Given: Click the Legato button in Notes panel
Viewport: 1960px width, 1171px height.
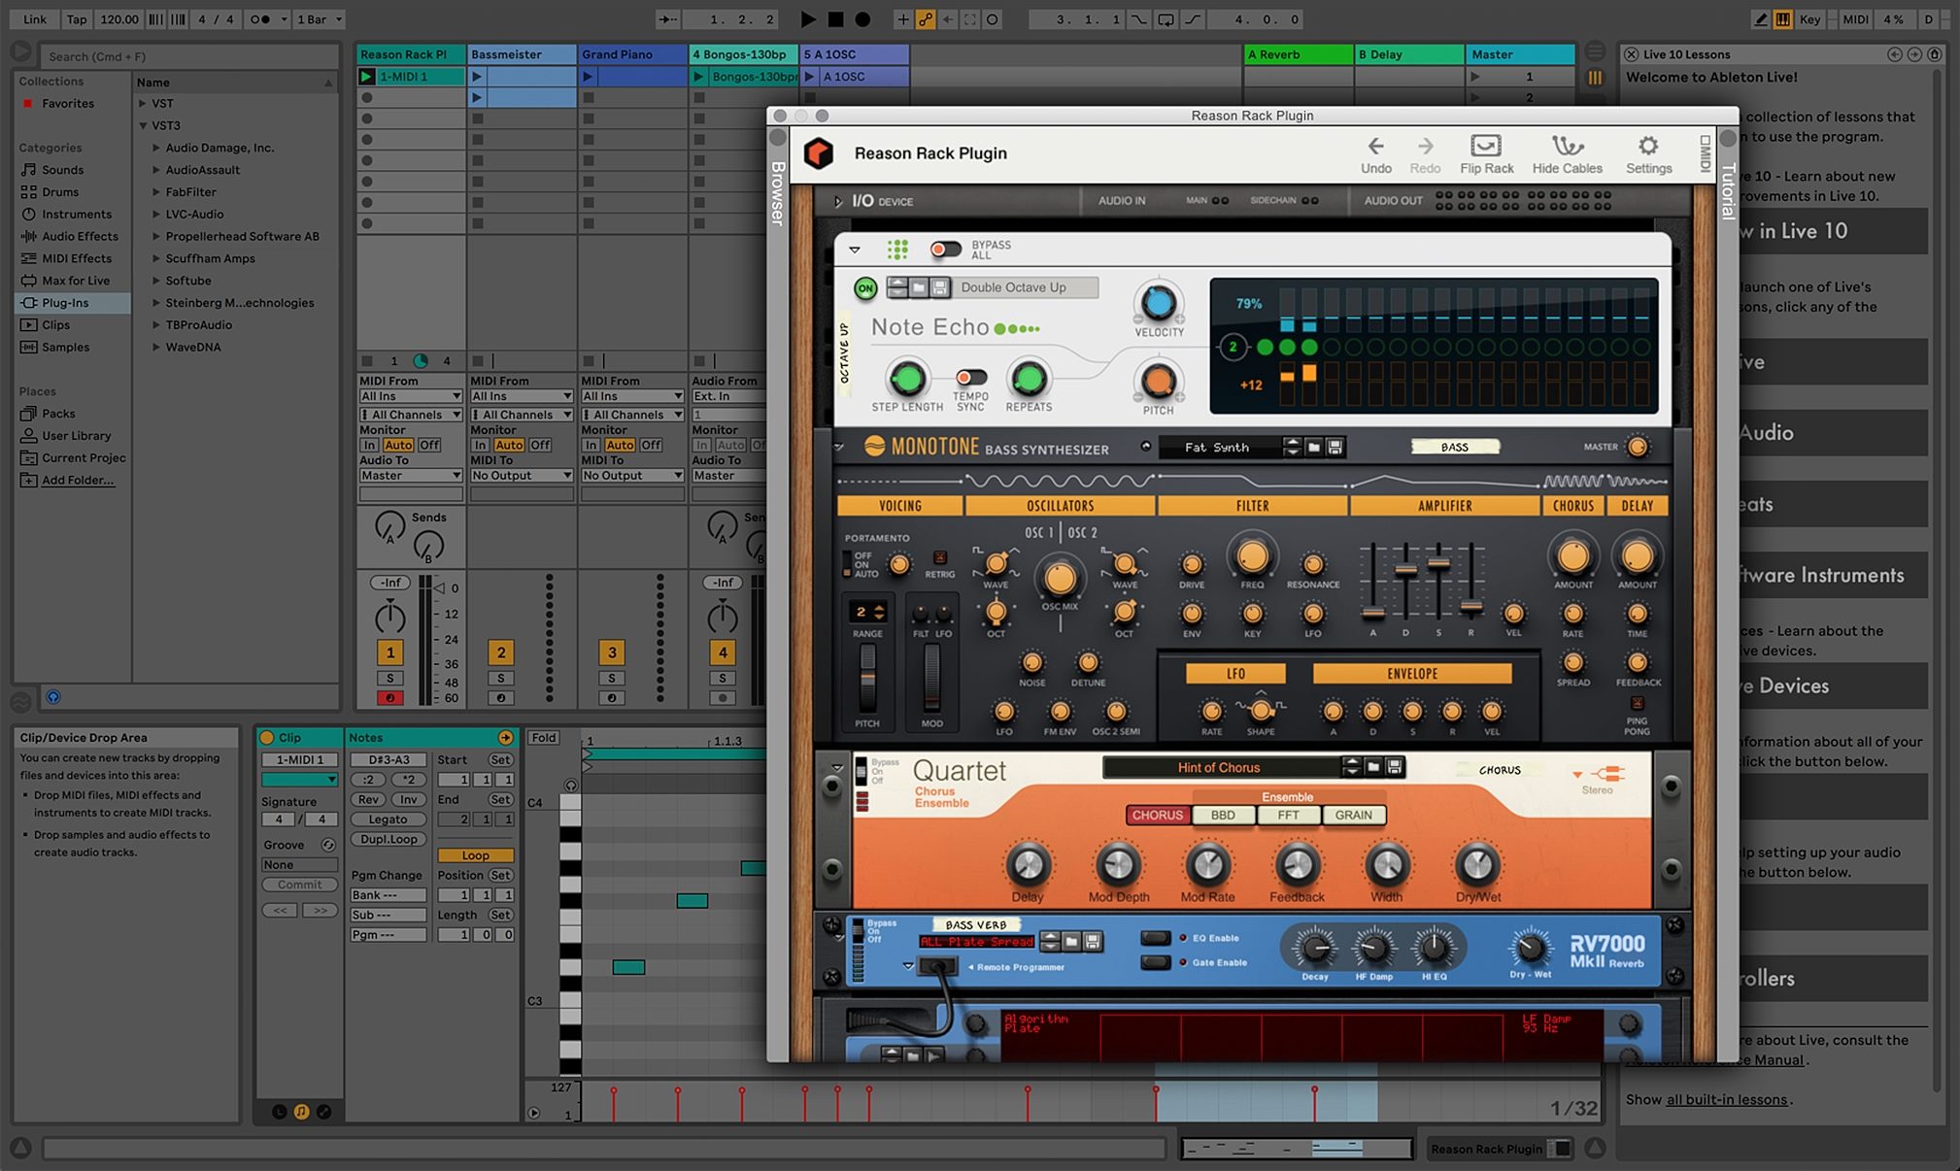Looking at the screenshot, I should click(388, 820).
